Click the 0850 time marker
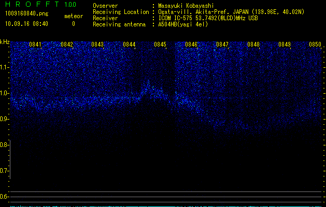This screenshot has height=207, width=326. [315, 45]
